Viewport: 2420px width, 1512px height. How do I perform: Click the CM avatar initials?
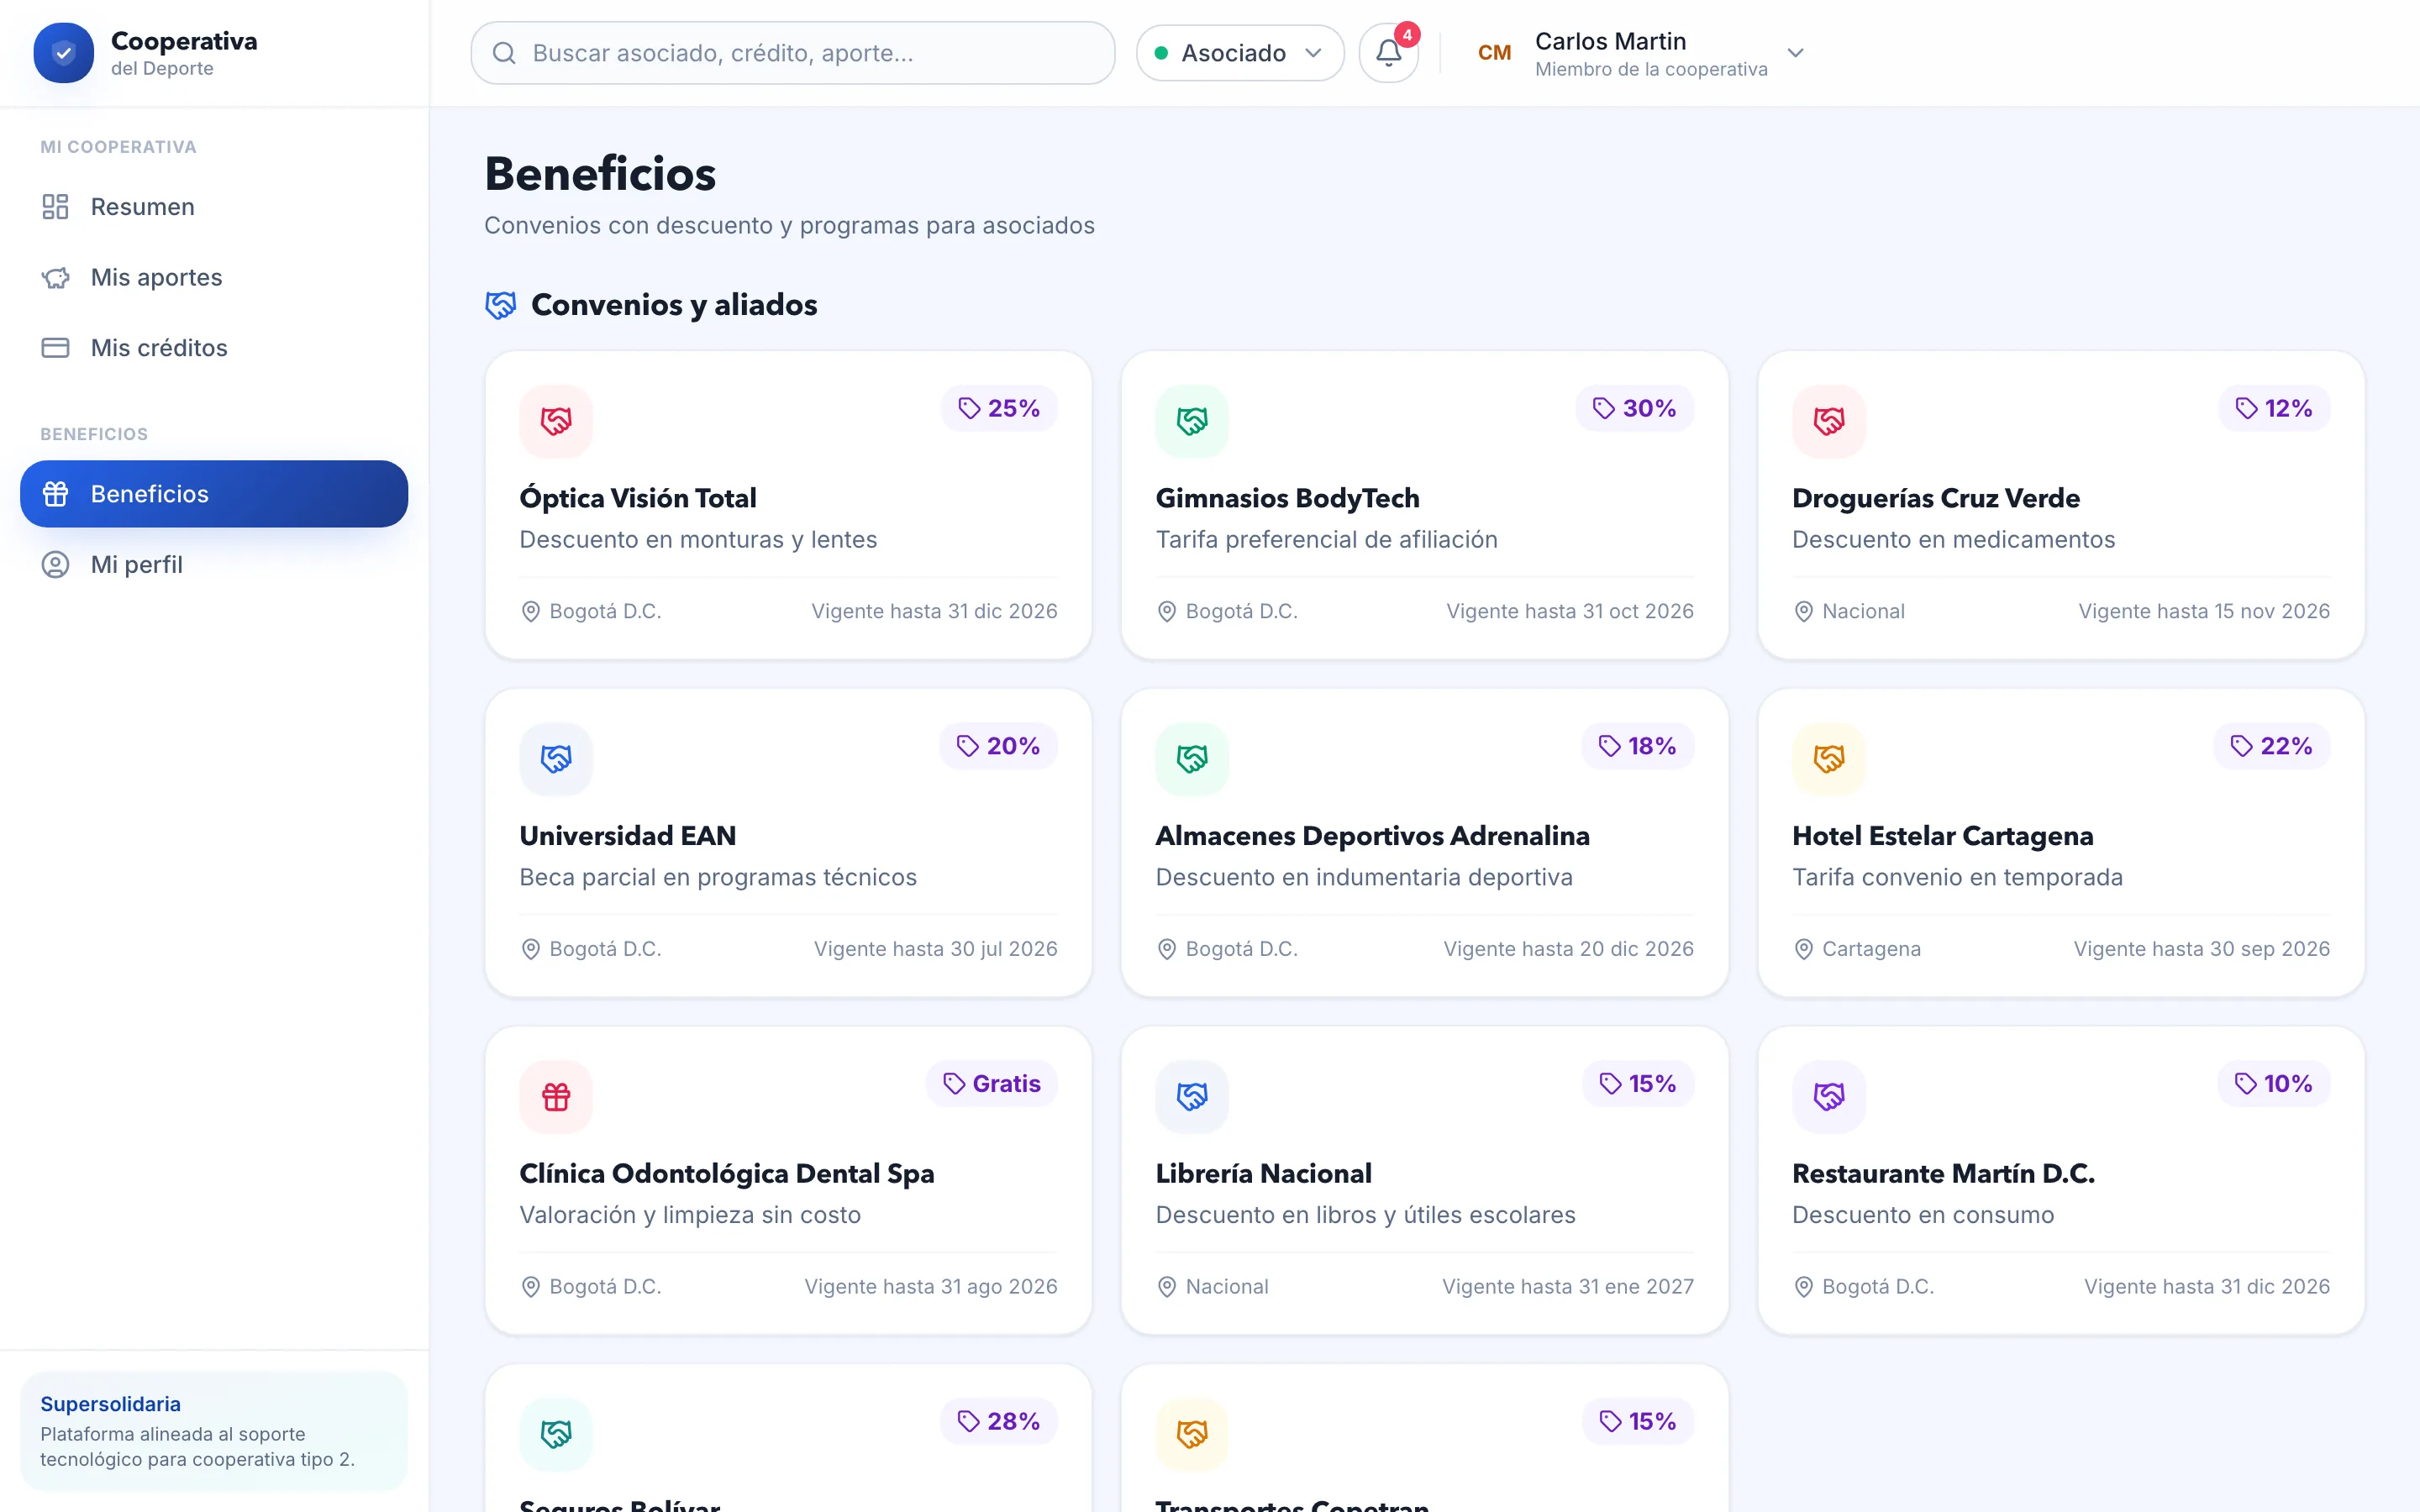[x=1494, y=53]
